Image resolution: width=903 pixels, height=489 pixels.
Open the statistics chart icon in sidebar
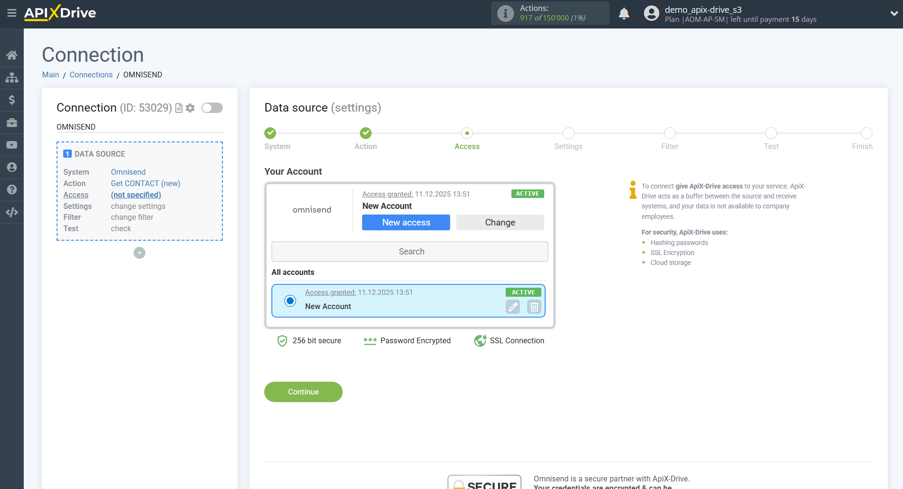point(12,77)
